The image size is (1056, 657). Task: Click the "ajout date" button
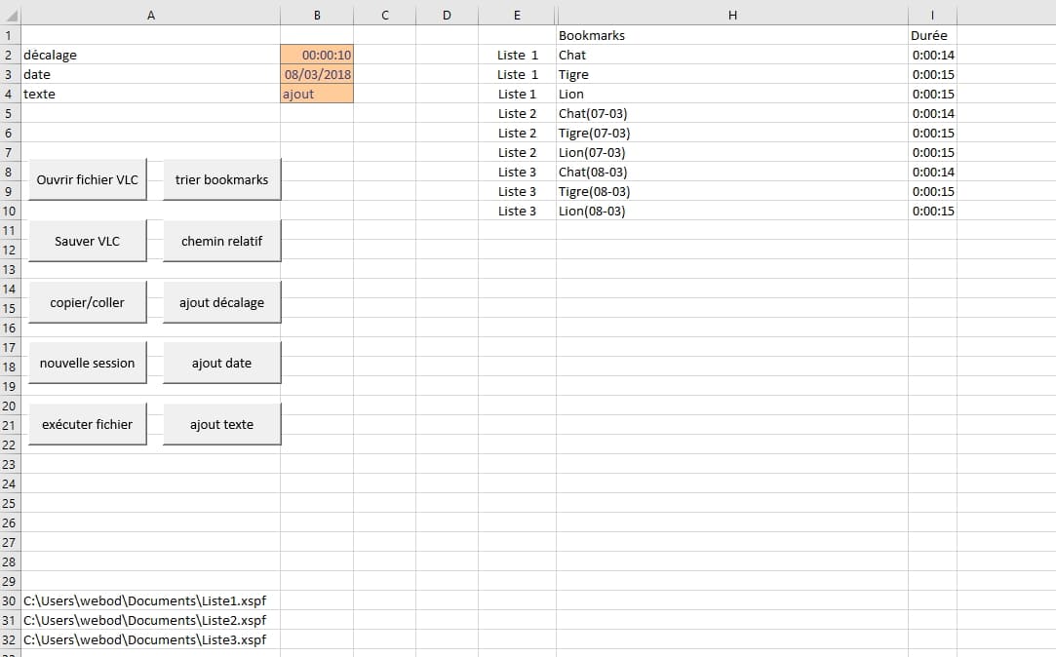tap(221, 363)
